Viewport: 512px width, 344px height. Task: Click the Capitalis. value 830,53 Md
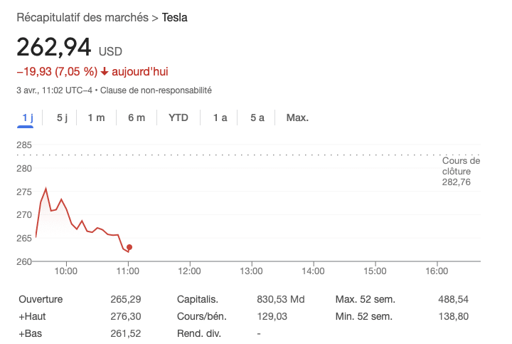point(280,298)
